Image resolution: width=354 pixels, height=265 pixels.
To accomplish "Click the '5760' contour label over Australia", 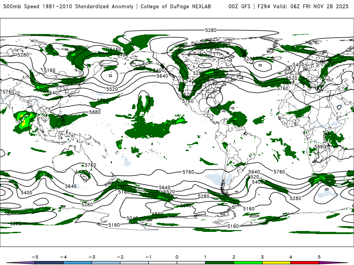I will tap(90, 165).
